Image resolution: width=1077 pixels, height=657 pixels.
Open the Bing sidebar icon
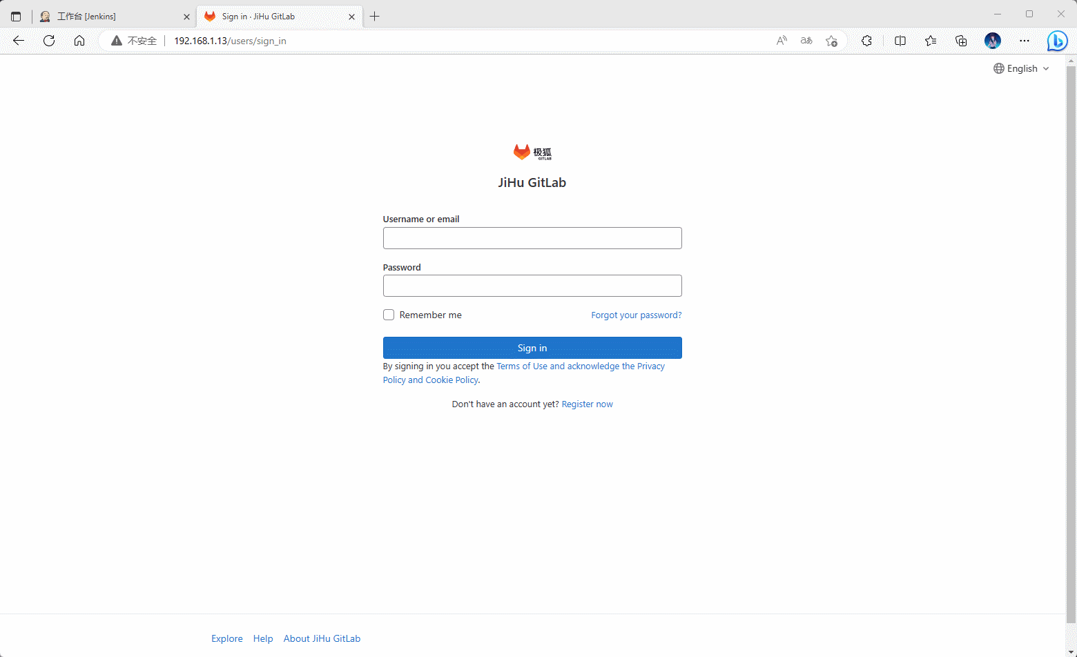point(1057,41)
